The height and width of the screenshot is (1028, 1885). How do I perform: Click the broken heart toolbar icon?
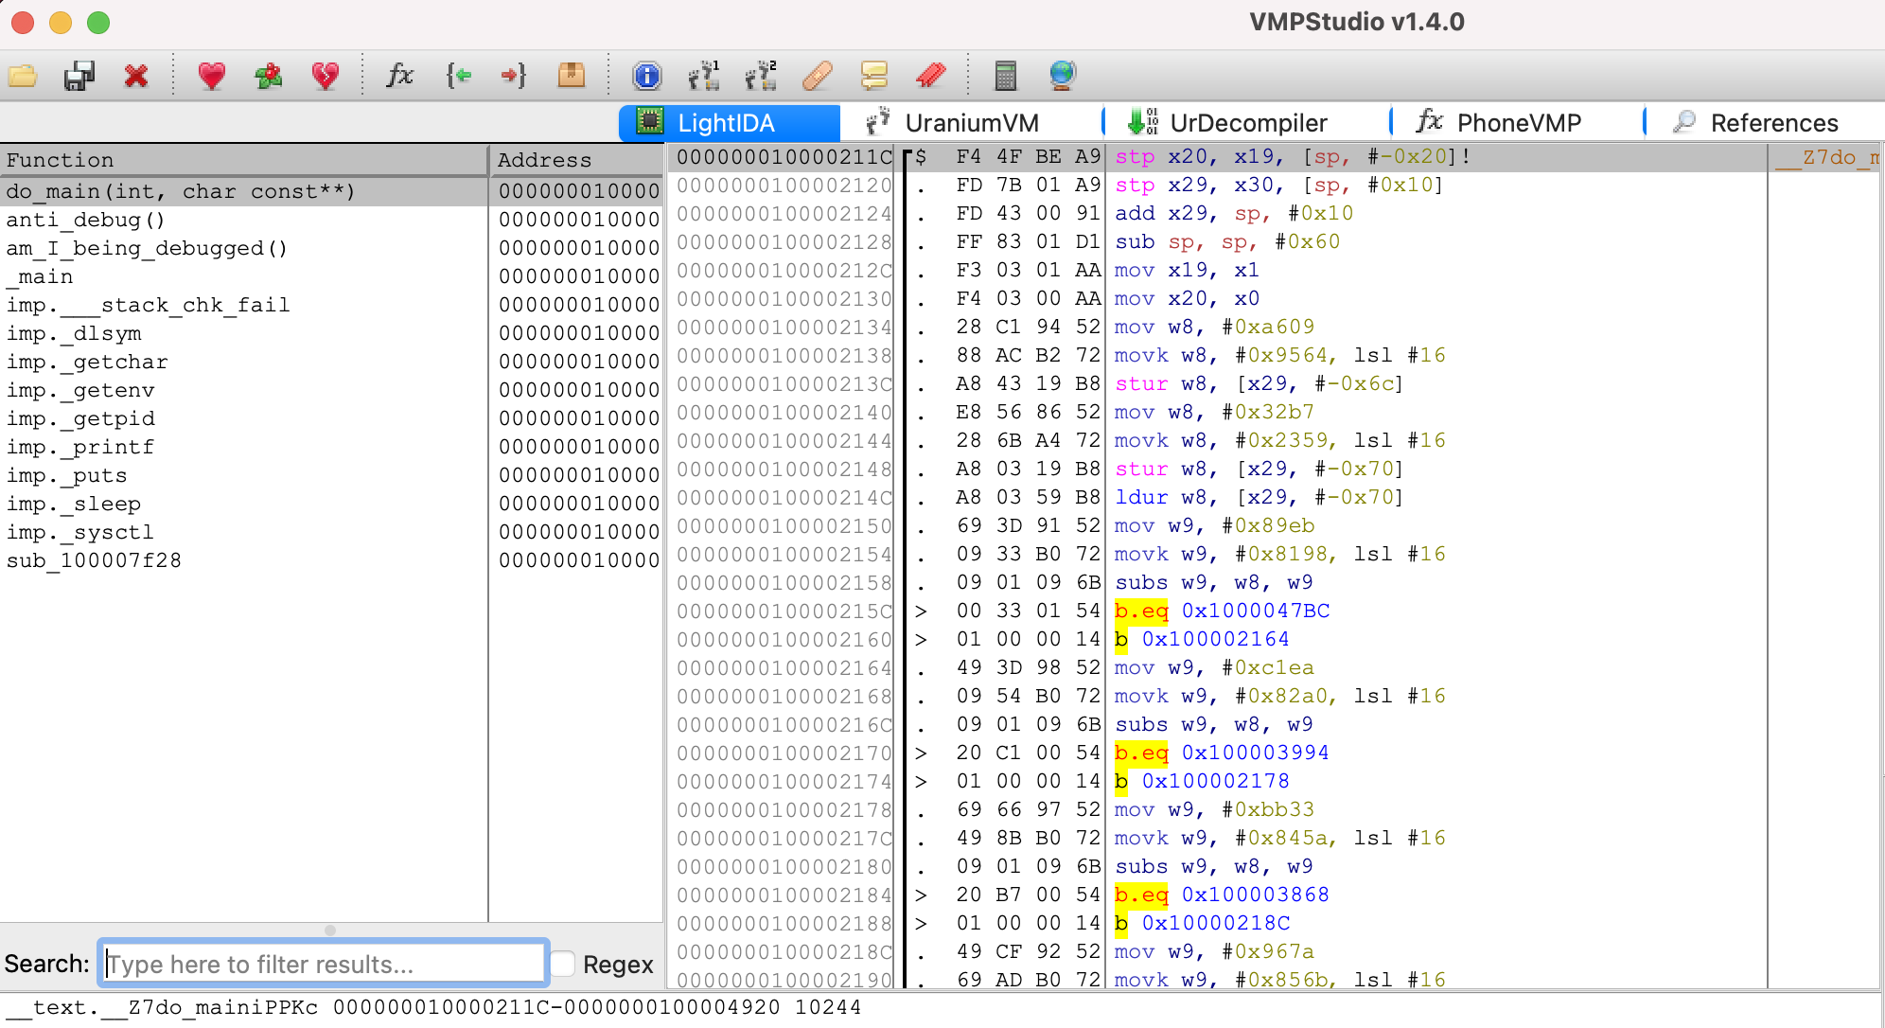click(x=325, y=76)
